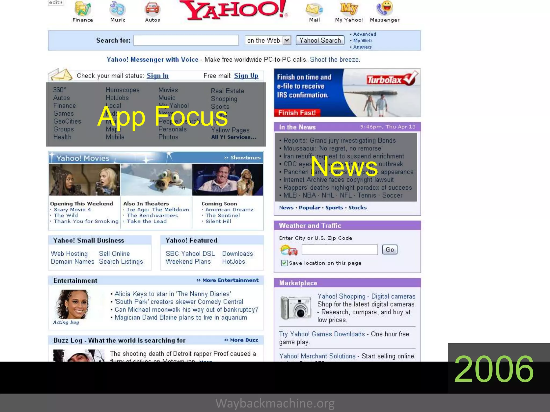Open Scary Movie 4 link

72,210
